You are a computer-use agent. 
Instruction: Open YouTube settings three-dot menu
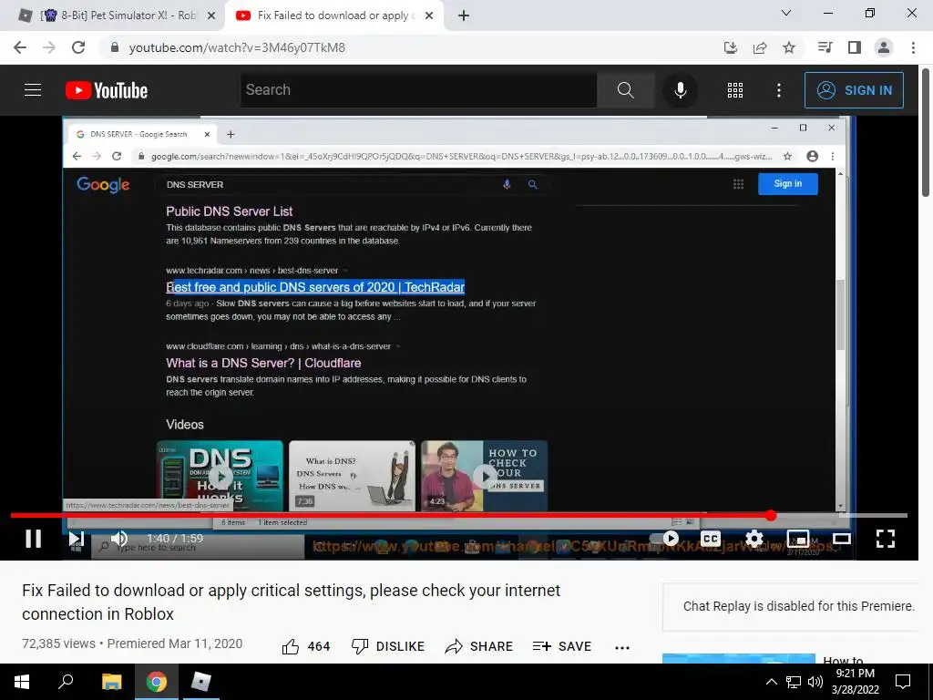[779, 90]
